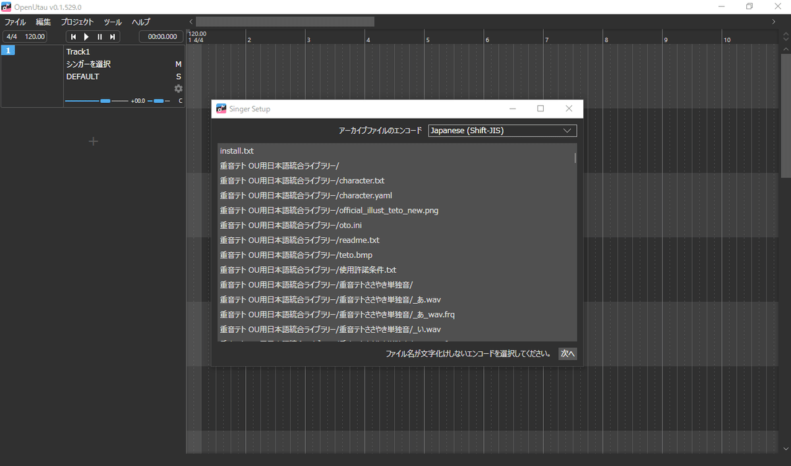The image size is (791, 466).
Task: Click the horizontal timeline scrollbar thumb
Action: [x=285, y=22]
